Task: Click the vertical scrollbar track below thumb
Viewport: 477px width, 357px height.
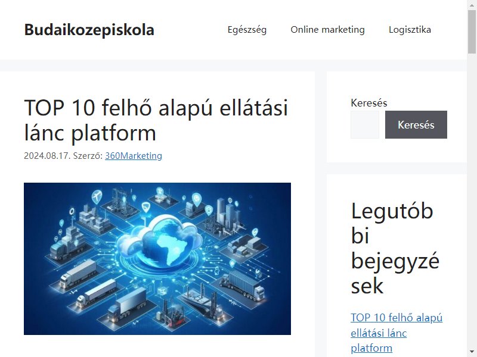Action: [x=472, y=201]
